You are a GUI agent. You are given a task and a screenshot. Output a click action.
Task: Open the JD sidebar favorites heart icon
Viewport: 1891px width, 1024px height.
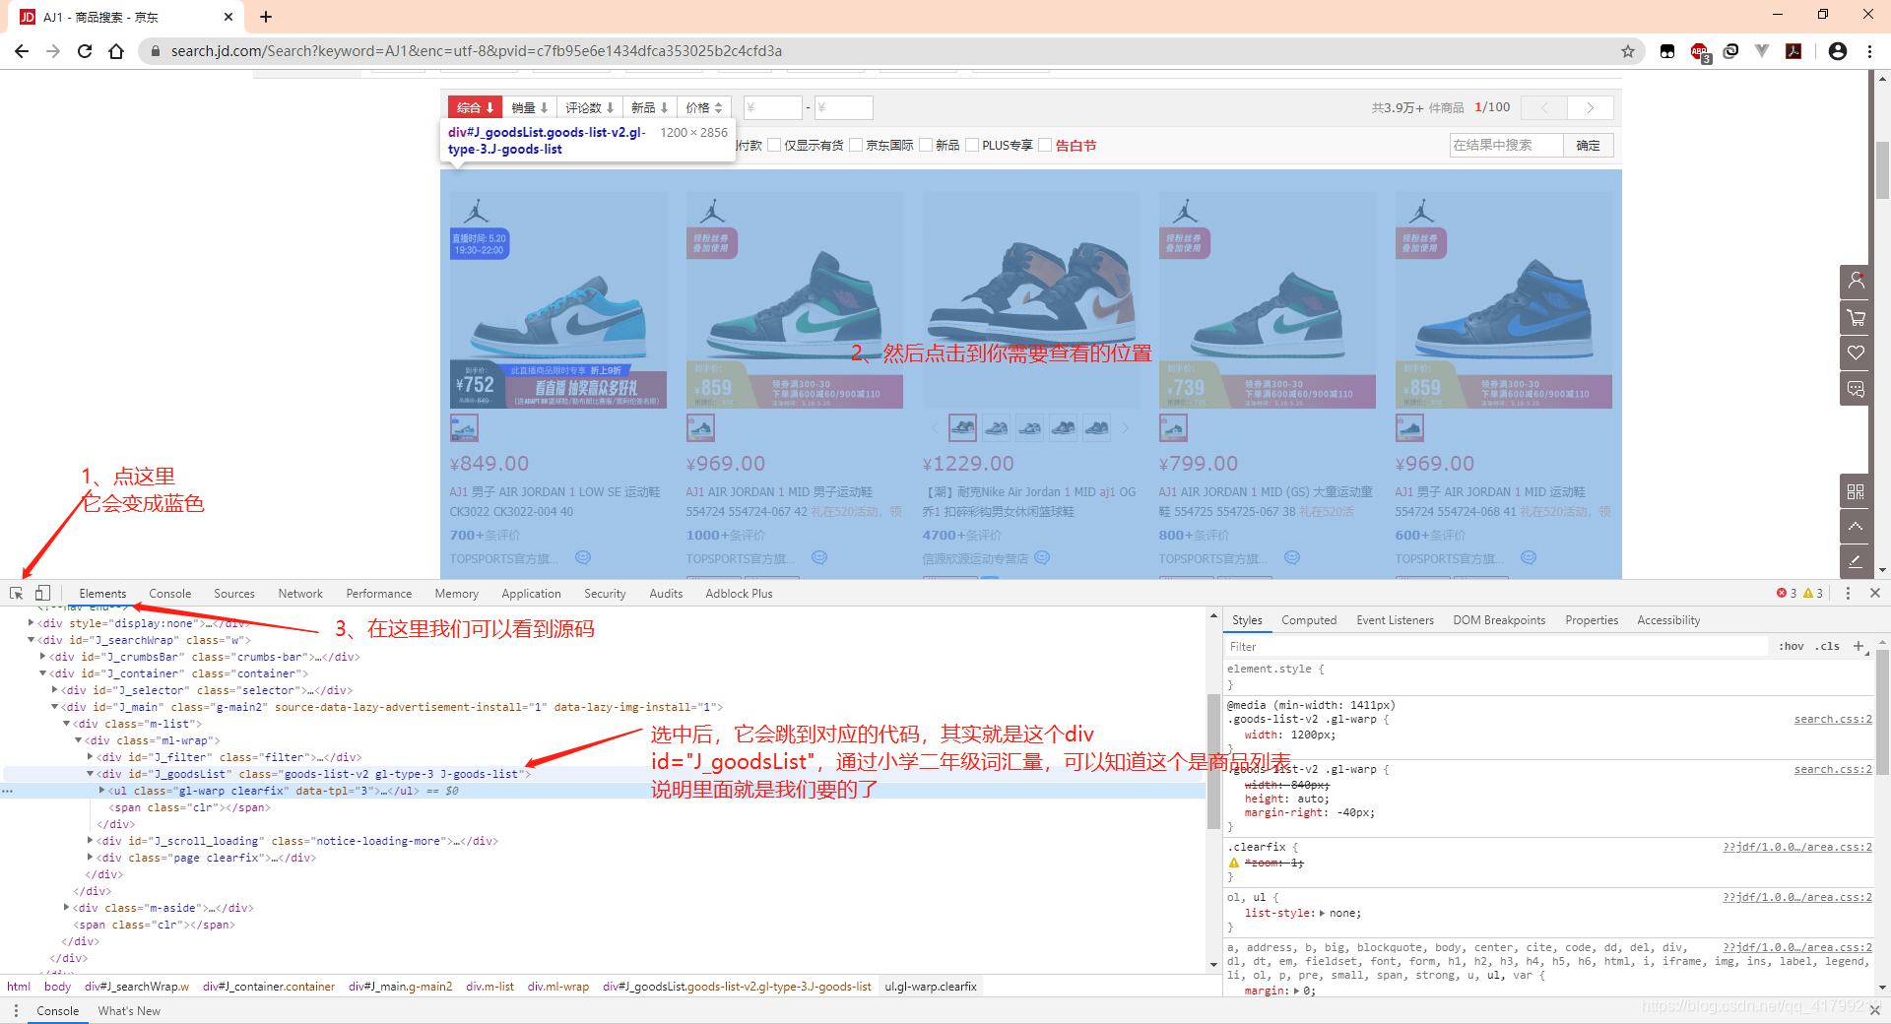[1857, 352]
